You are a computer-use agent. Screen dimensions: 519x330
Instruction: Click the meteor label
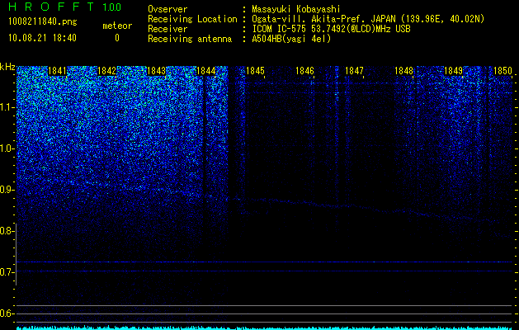[x=117, y=26]
